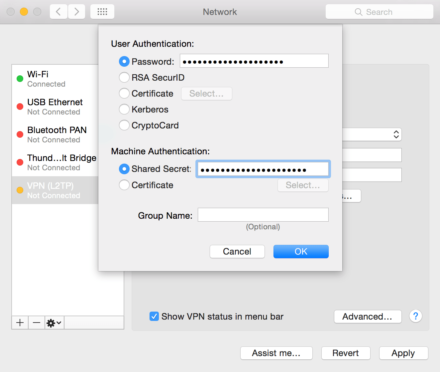Select the RSA SecurID authentication option

click(x=124, y=77)
